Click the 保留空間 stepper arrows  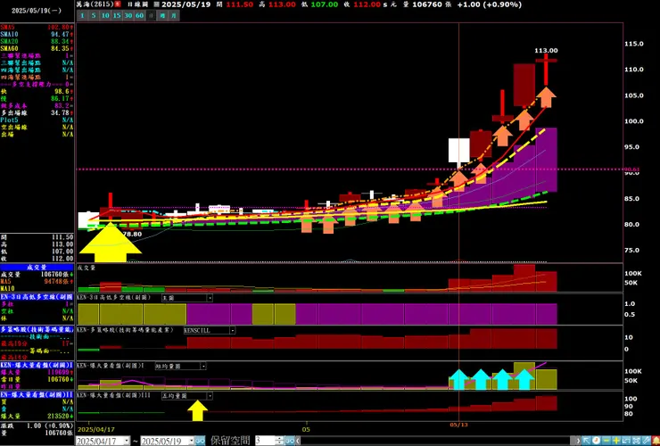coord(279,441)
